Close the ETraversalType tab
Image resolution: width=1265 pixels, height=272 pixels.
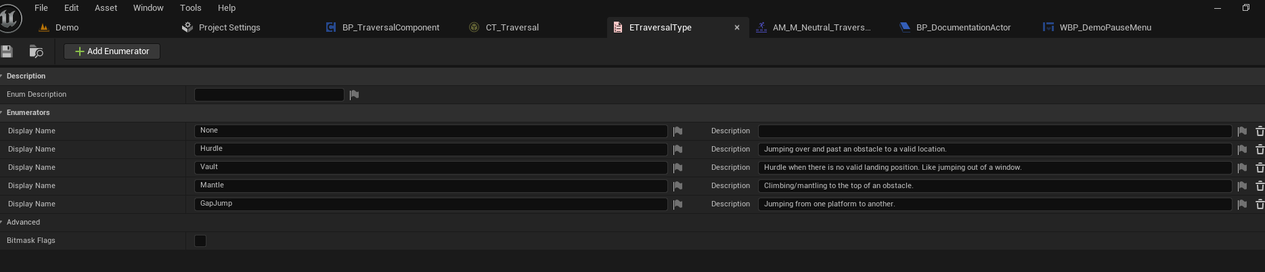737,28
